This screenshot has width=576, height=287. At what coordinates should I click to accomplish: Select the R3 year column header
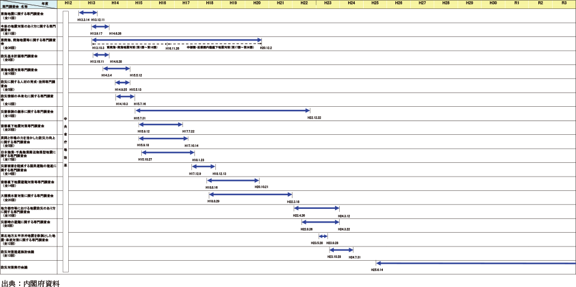(564, 2)
